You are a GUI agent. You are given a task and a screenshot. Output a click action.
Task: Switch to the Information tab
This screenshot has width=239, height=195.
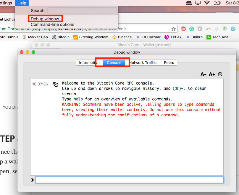(x=89, y=62)
